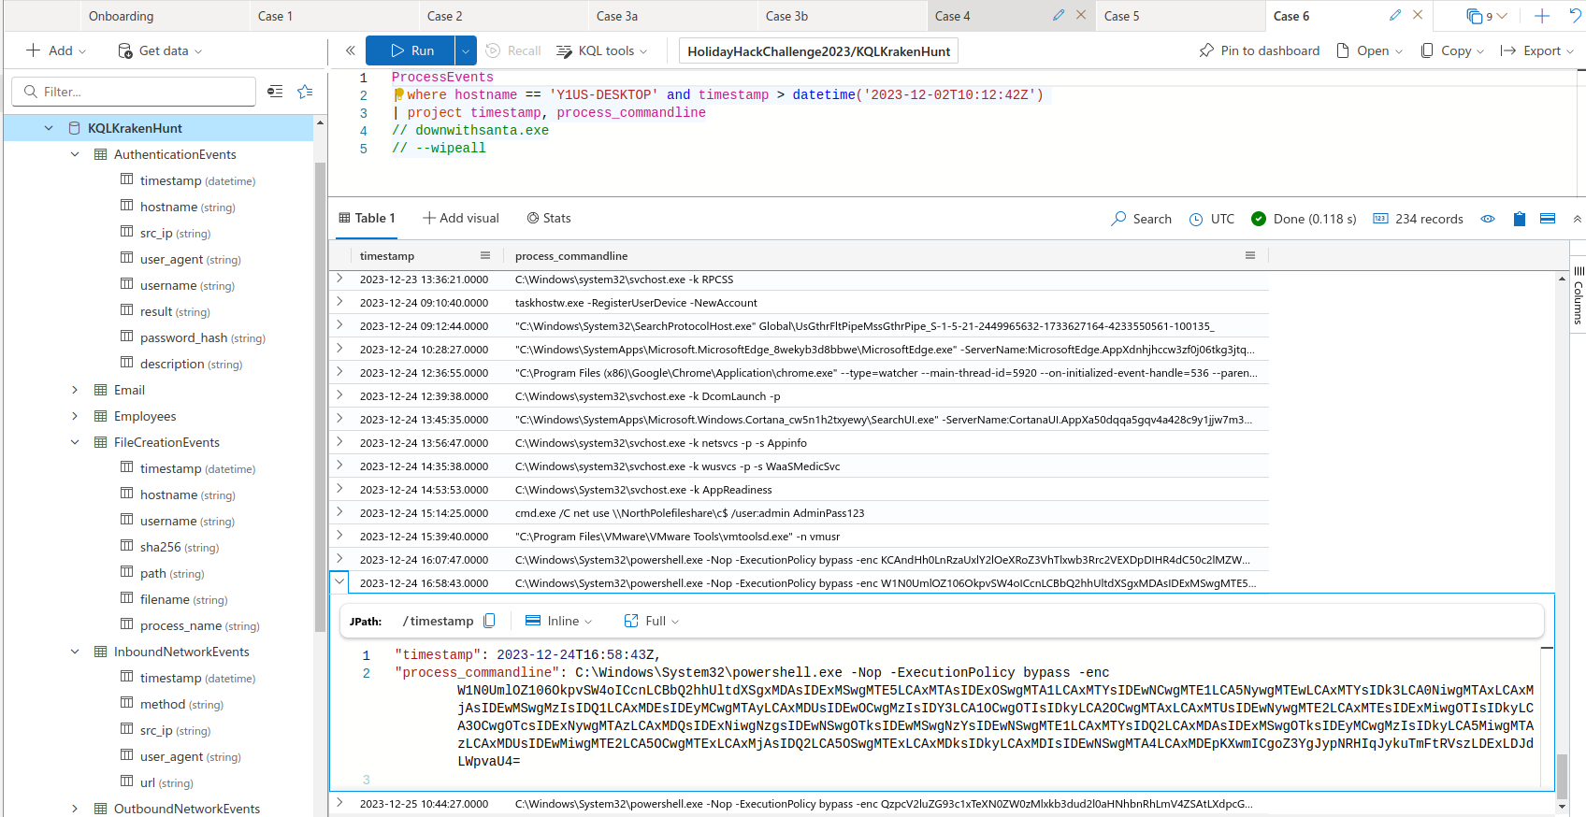This screenshot has width=1586, height=817.
Task: Collapse the expanded 16:58:43 row
Action: (x=339, y=581)
